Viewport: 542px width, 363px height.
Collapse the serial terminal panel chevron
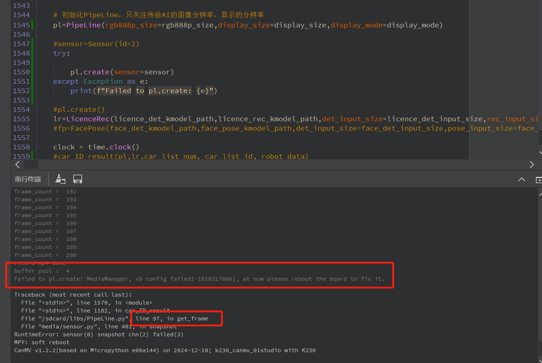[521, 179]
